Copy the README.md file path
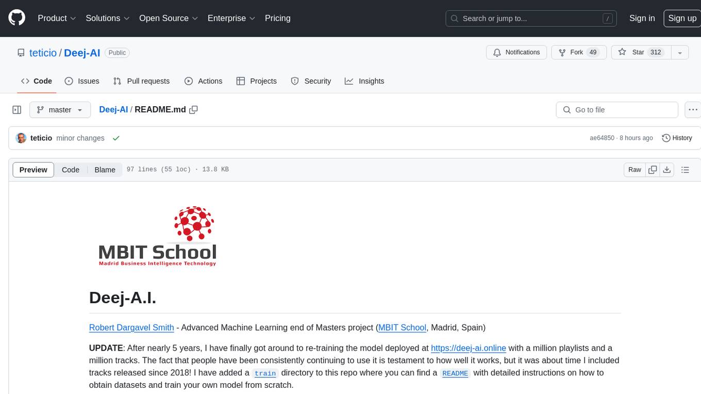 coord(194,110)
